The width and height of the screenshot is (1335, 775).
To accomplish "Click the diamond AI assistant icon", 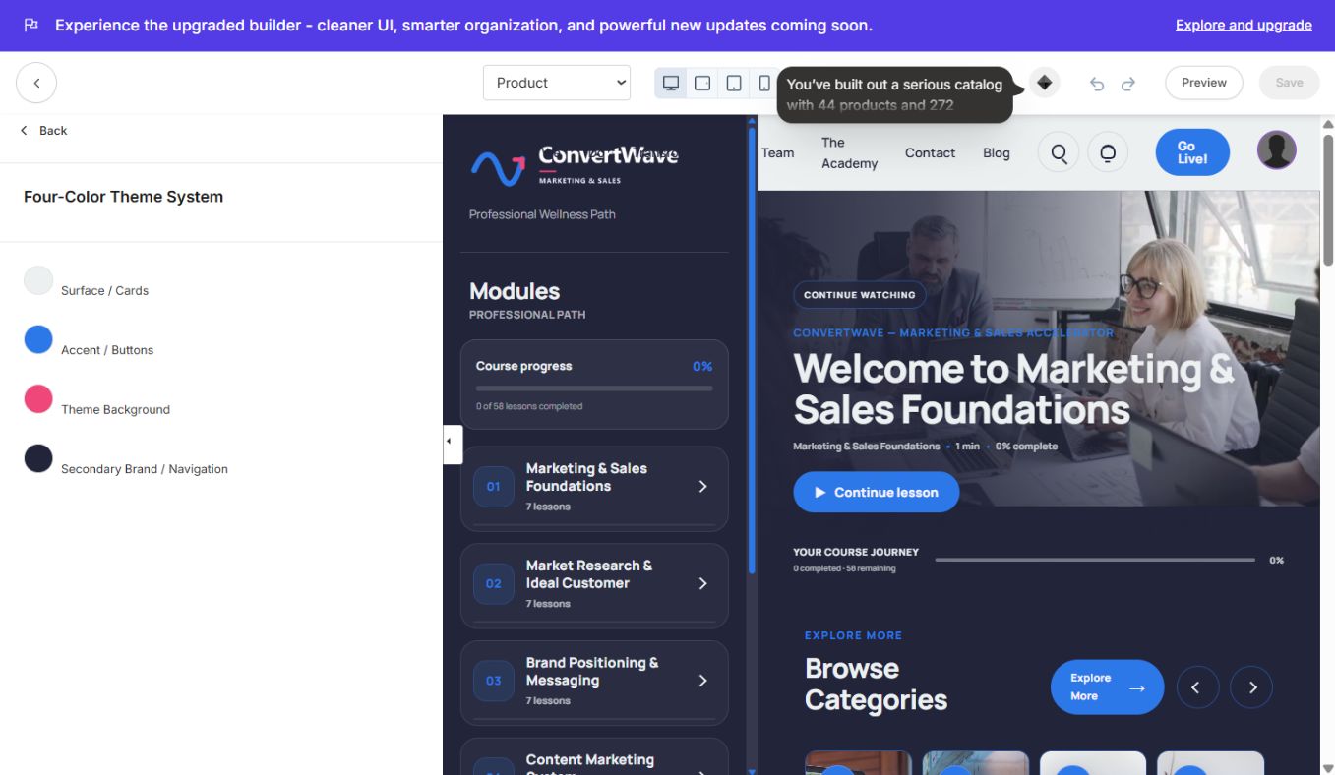I will [x=1045, y=83].
